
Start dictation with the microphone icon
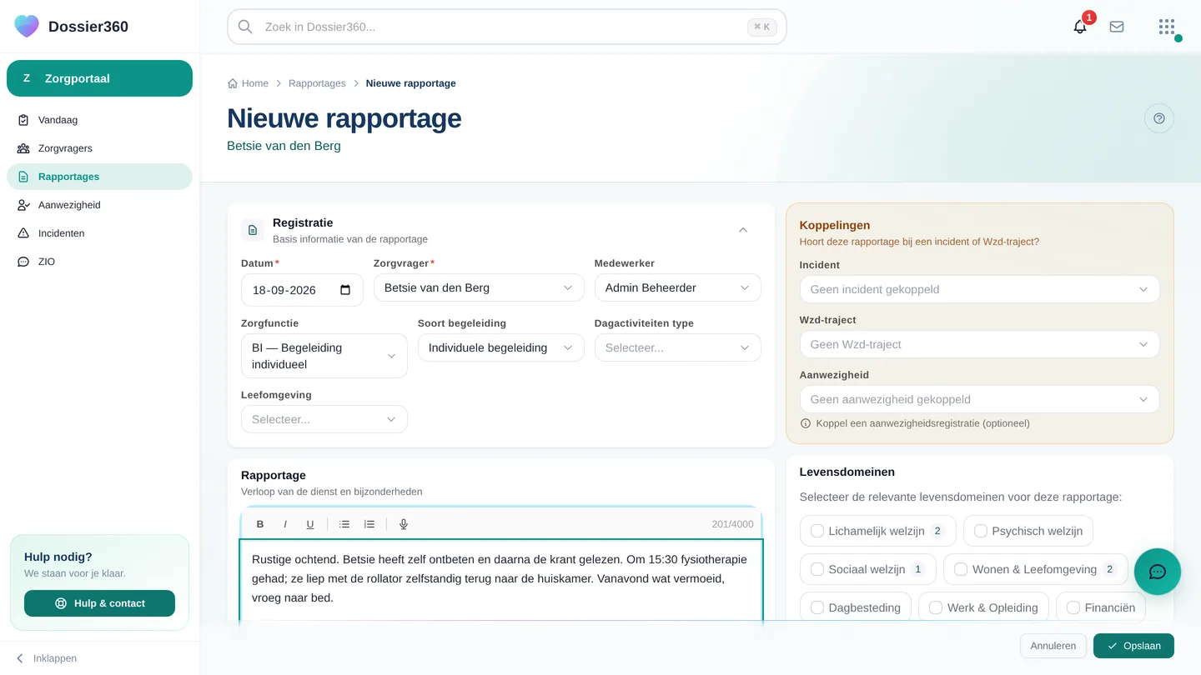click(404, 524)
